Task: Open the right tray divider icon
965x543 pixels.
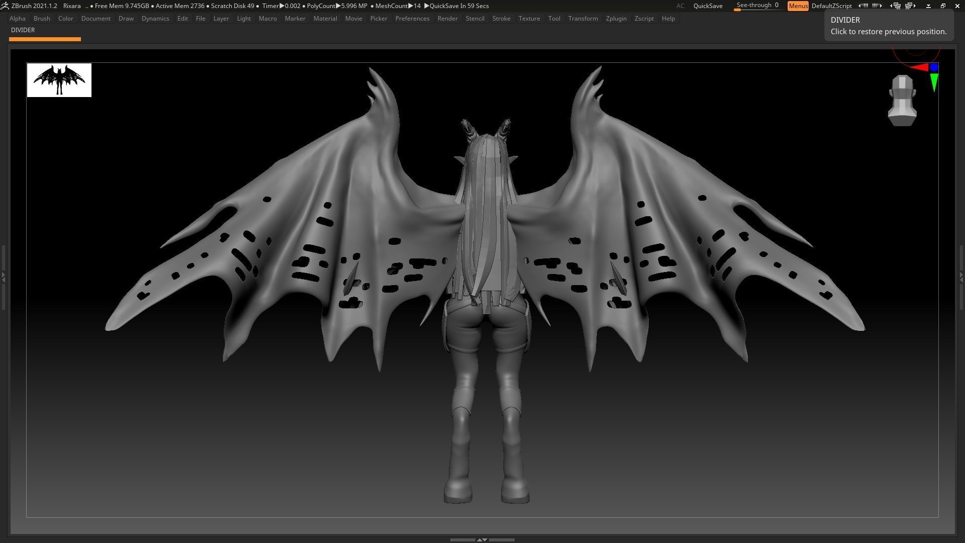Action: tap(877, 6)
